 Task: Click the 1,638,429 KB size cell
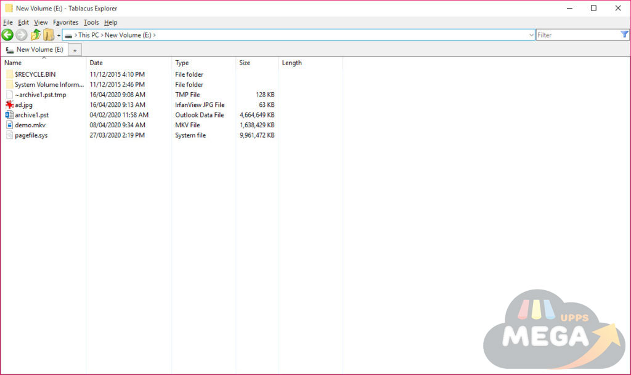click(257, 125)
